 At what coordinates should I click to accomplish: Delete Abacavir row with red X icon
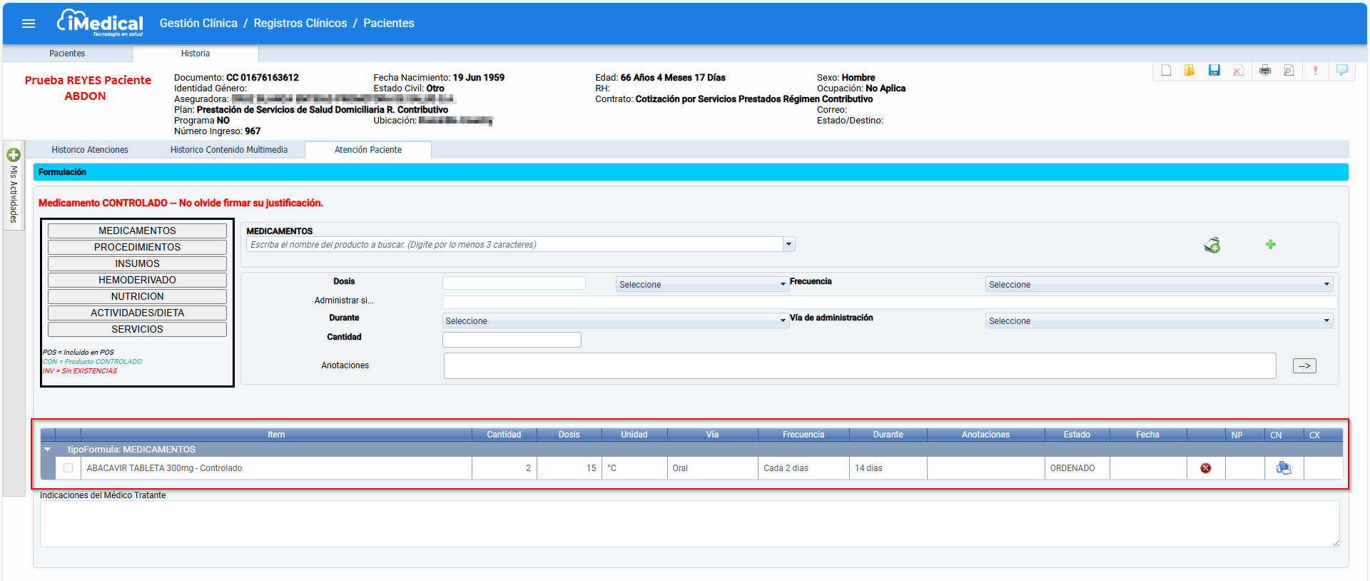point(1205,468)
